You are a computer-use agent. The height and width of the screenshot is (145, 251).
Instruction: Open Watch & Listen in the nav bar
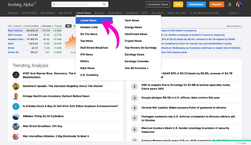click(177, 13)
